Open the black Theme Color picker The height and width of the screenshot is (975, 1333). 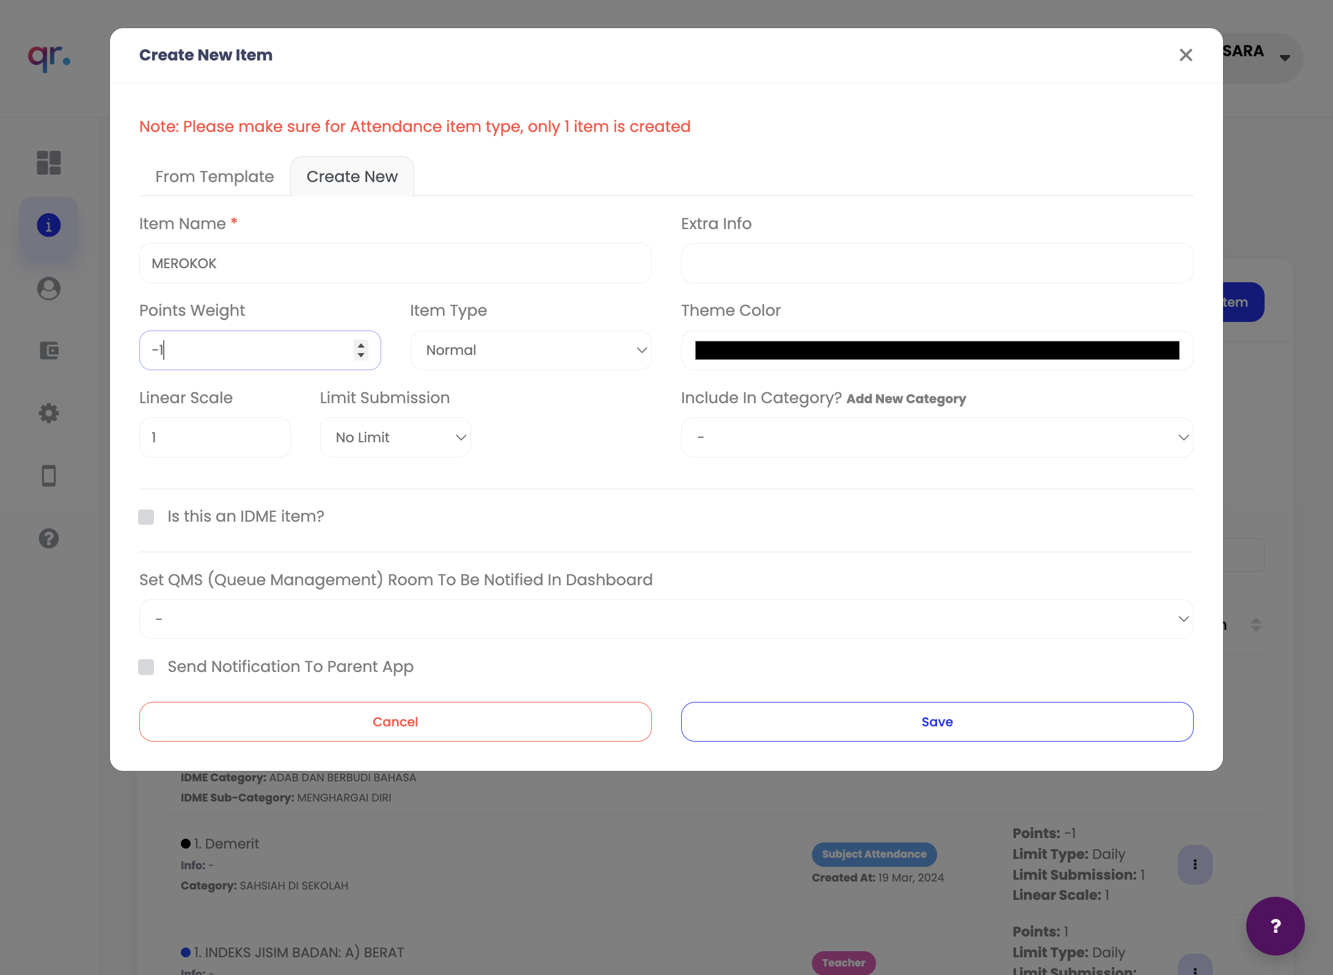tap(937, 350)
